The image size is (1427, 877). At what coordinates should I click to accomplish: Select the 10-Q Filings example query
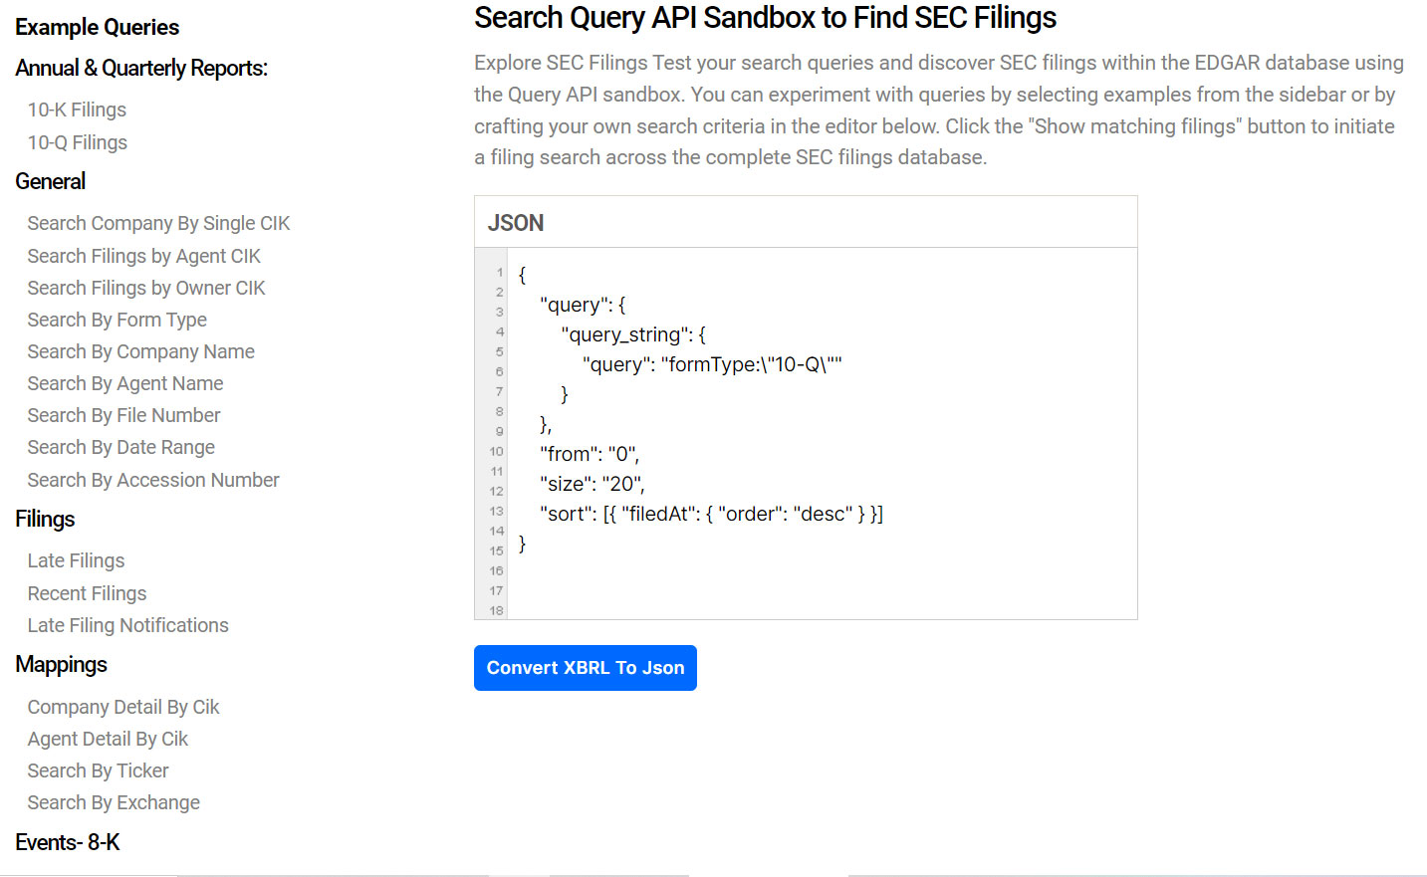click(77, 142)
